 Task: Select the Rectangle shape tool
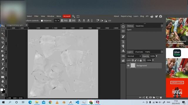(x=3, y=77)
